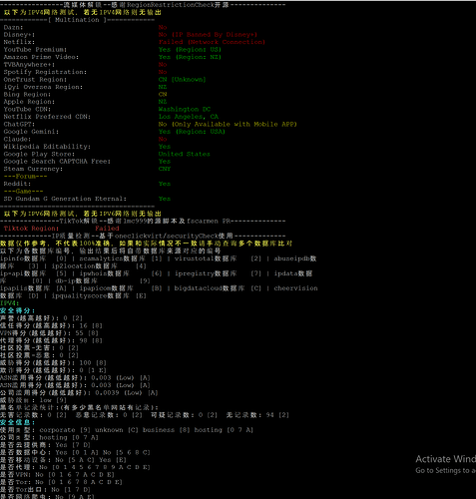Click the Google Gemini region result
The height and width of the screenshot is (499, 476).
click(192, 132)
